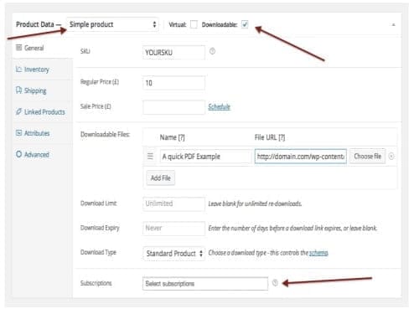
Task: Click the Choose file button
Action: [x=368, y=157]
